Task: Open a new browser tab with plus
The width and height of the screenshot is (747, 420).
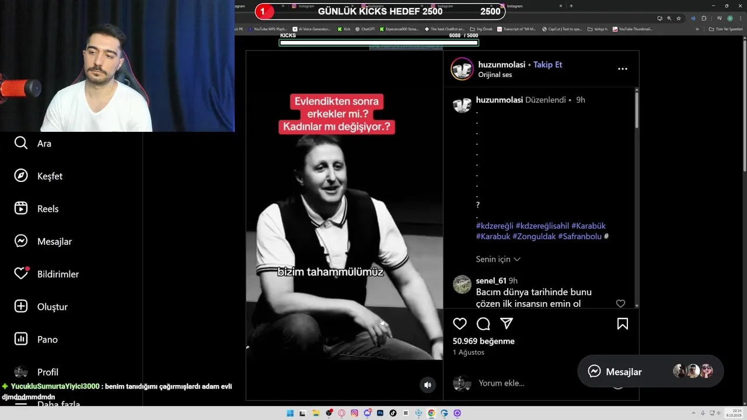Action: pyautogui.click(x=571, y=6)
